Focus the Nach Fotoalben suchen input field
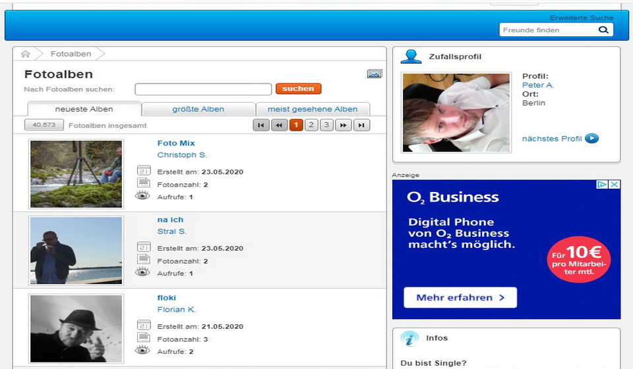Screen dimensions: 633x369 tap(203, 89)
